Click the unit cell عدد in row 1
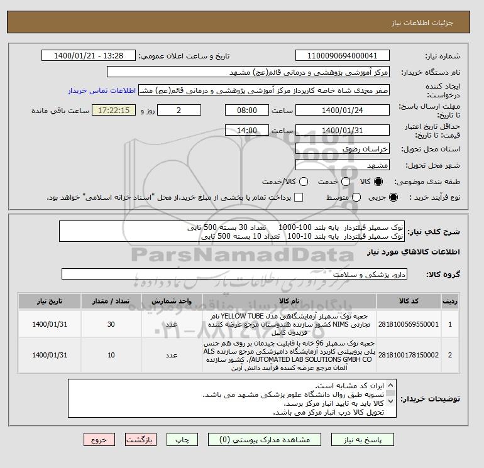This screenshot has height=468, width=484. click(172, 324)
